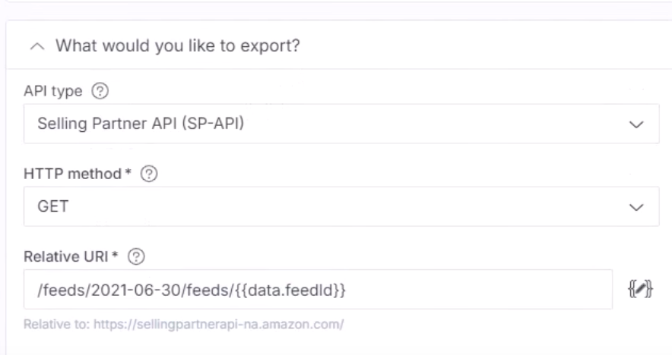Open the Selling Partner API (SP-API) dropdown
Screen dimensions: 672x355
(341, 124)
